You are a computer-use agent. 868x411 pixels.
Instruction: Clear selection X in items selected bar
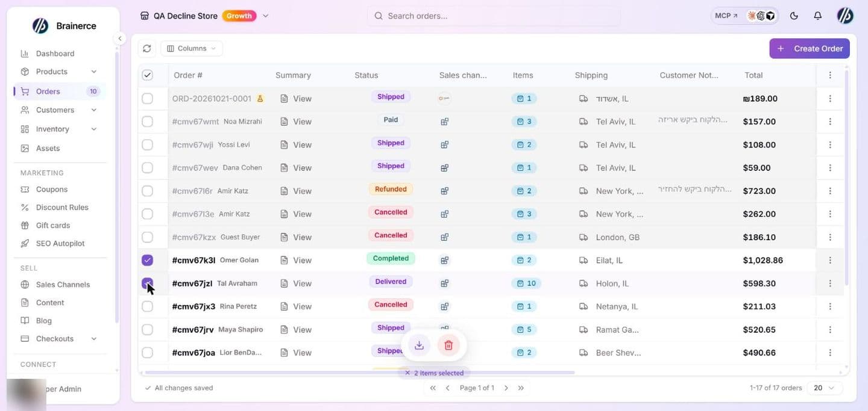407,373
